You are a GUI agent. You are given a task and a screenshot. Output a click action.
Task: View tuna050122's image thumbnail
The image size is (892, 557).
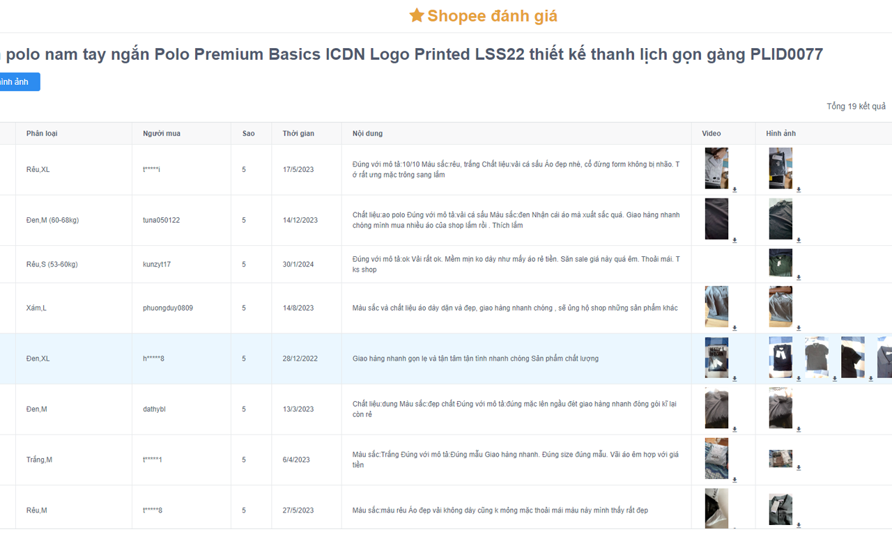tap(780, 219)
